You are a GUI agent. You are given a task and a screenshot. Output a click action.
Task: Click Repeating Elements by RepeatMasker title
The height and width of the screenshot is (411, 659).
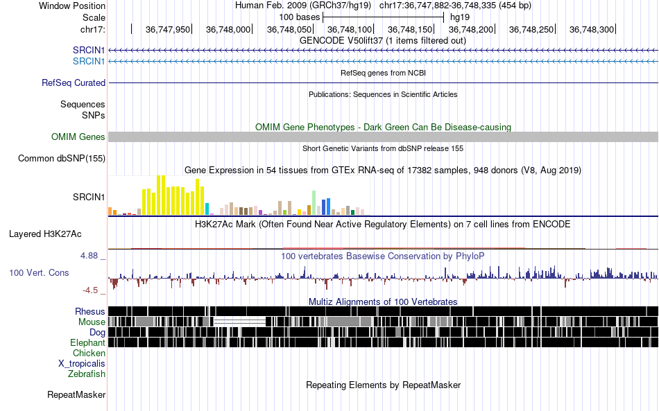coord(383,385)
